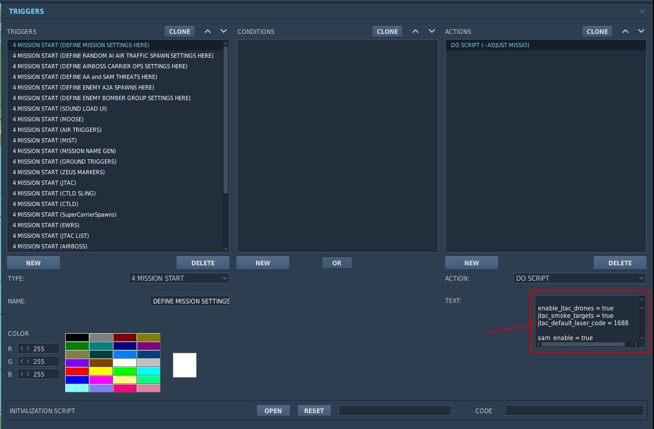
Task: Click the trigger NAME input field
Action: [x=190, y=301]
